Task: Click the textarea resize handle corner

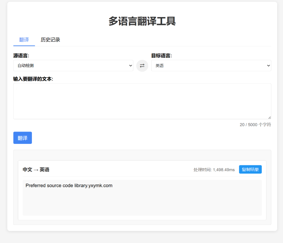Action: click(270, 118)
